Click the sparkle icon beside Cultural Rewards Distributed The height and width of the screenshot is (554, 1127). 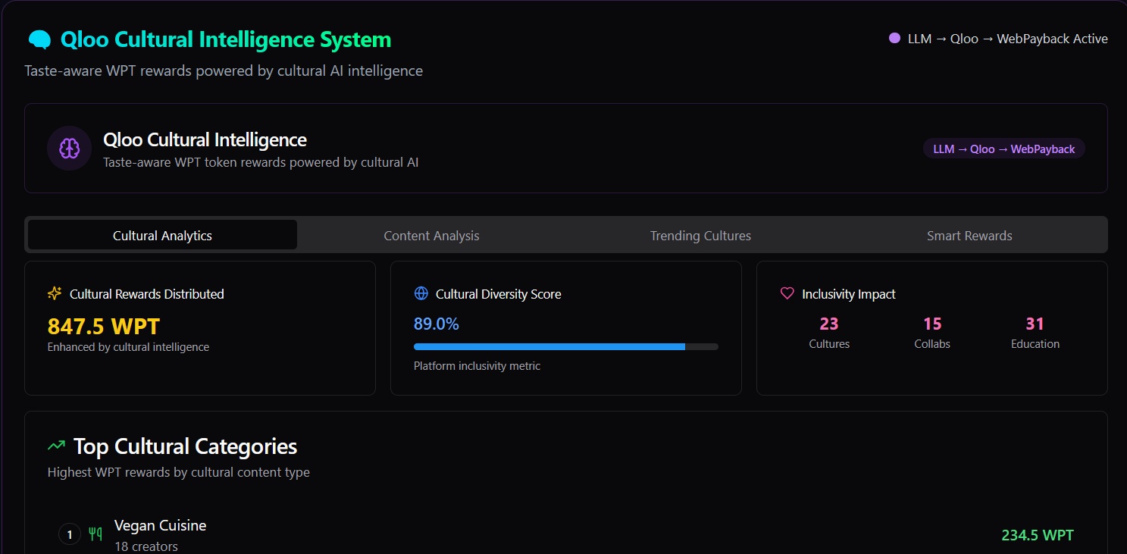(x=55, y=293)
